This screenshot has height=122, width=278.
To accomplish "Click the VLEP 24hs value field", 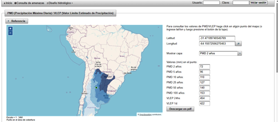I will [204, 98].
